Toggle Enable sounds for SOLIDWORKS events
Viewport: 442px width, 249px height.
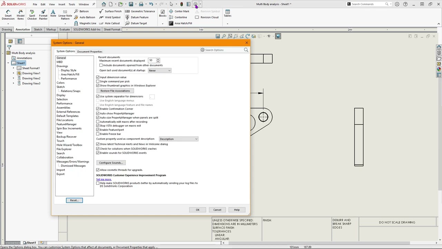(98, 153)
